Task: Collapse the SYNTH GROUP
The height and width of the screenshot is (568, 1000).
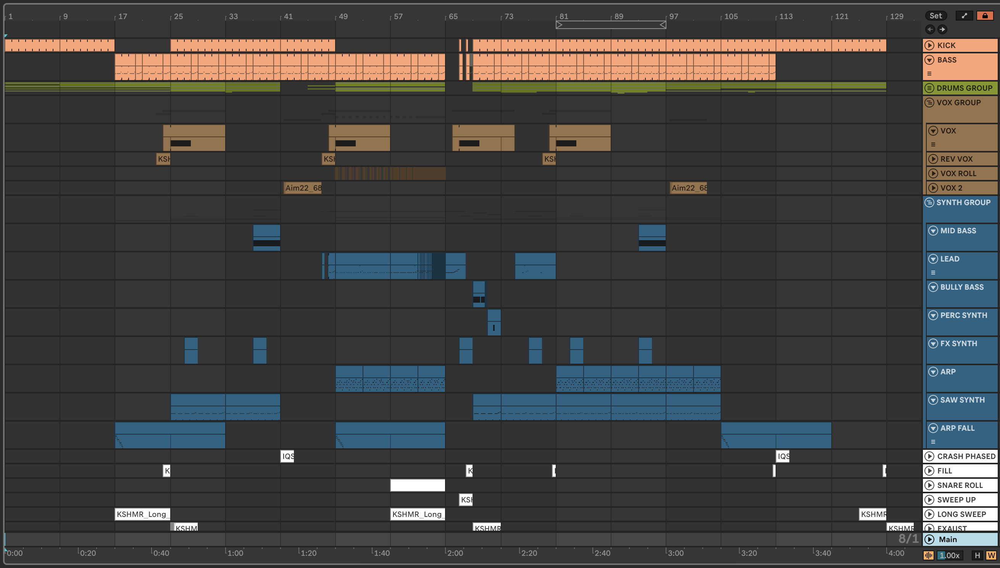Action: (929, 202)
